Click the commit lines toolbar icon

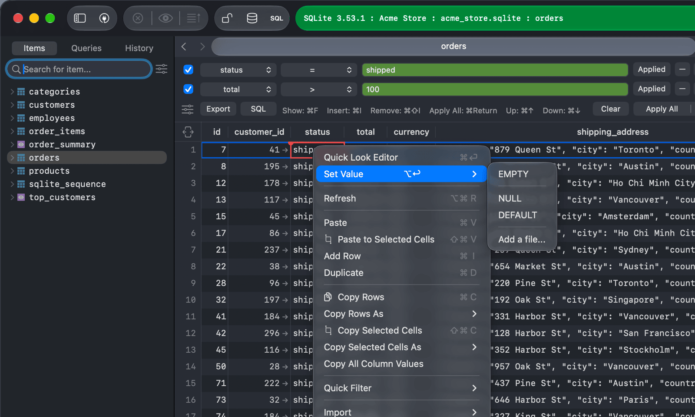[x=193, y=18]
